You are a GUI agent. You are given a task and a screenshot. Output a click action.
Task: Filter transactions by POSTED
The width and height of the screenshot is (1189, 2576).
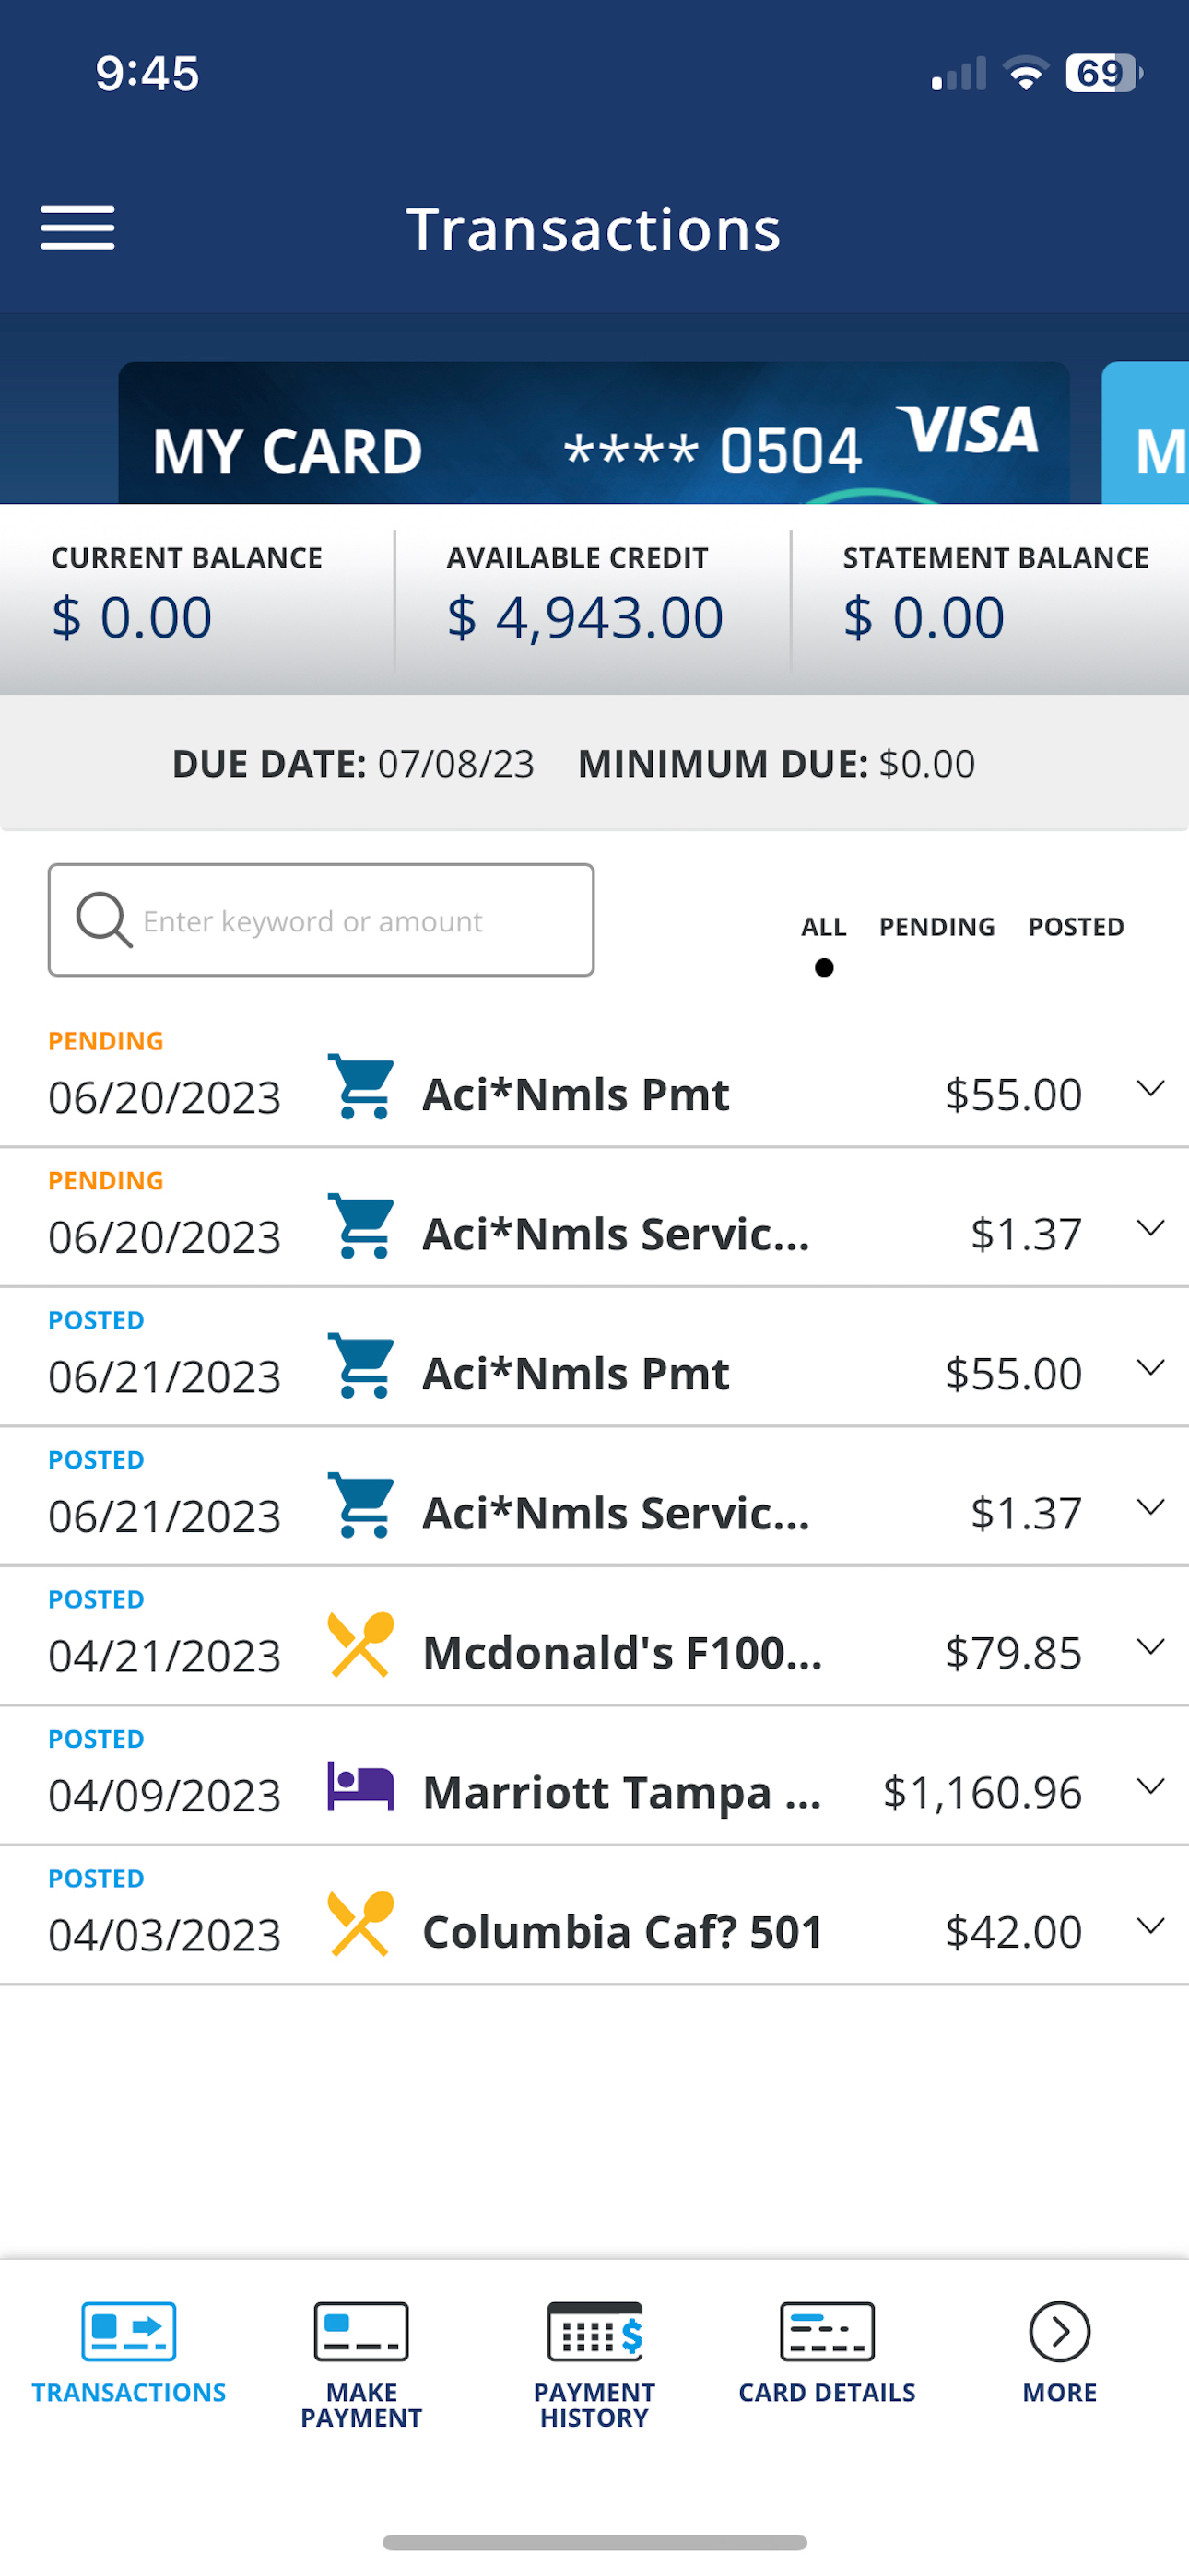click(1076, 927)
